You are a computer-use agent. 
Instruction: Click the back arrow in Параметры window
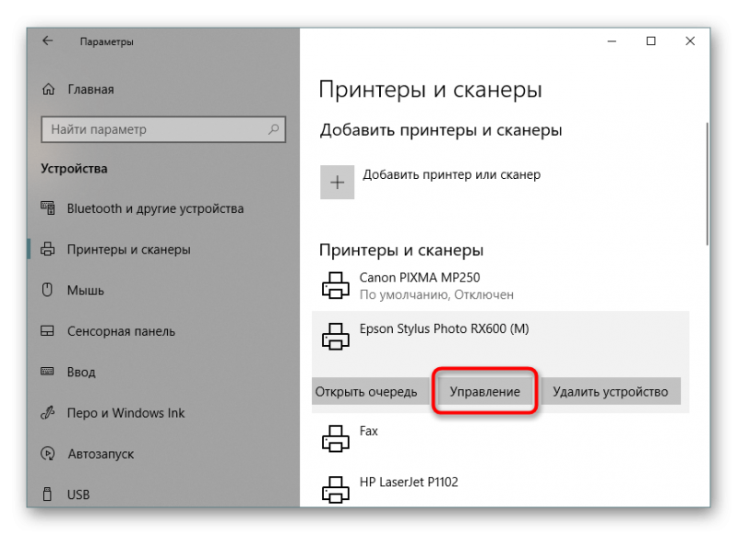(x=48, y=41)
